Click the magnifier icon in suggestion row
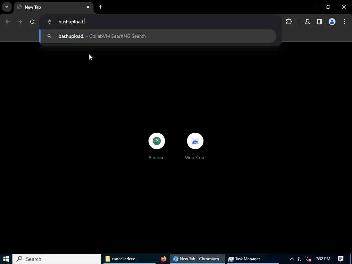The image size is (352, 264). tap(49, 36)
